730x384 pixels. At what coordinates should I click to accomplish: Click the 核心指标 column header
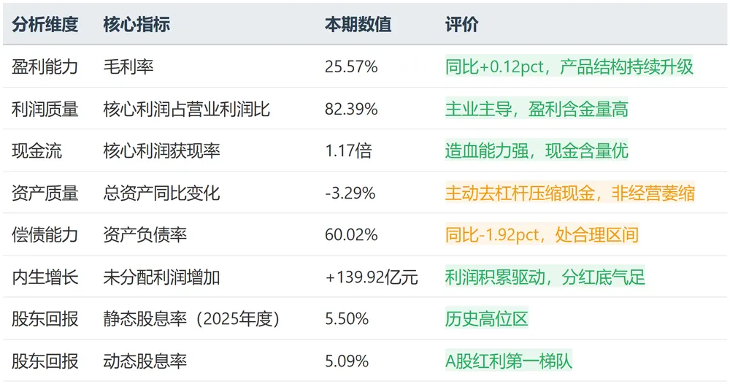click(137, 24)
